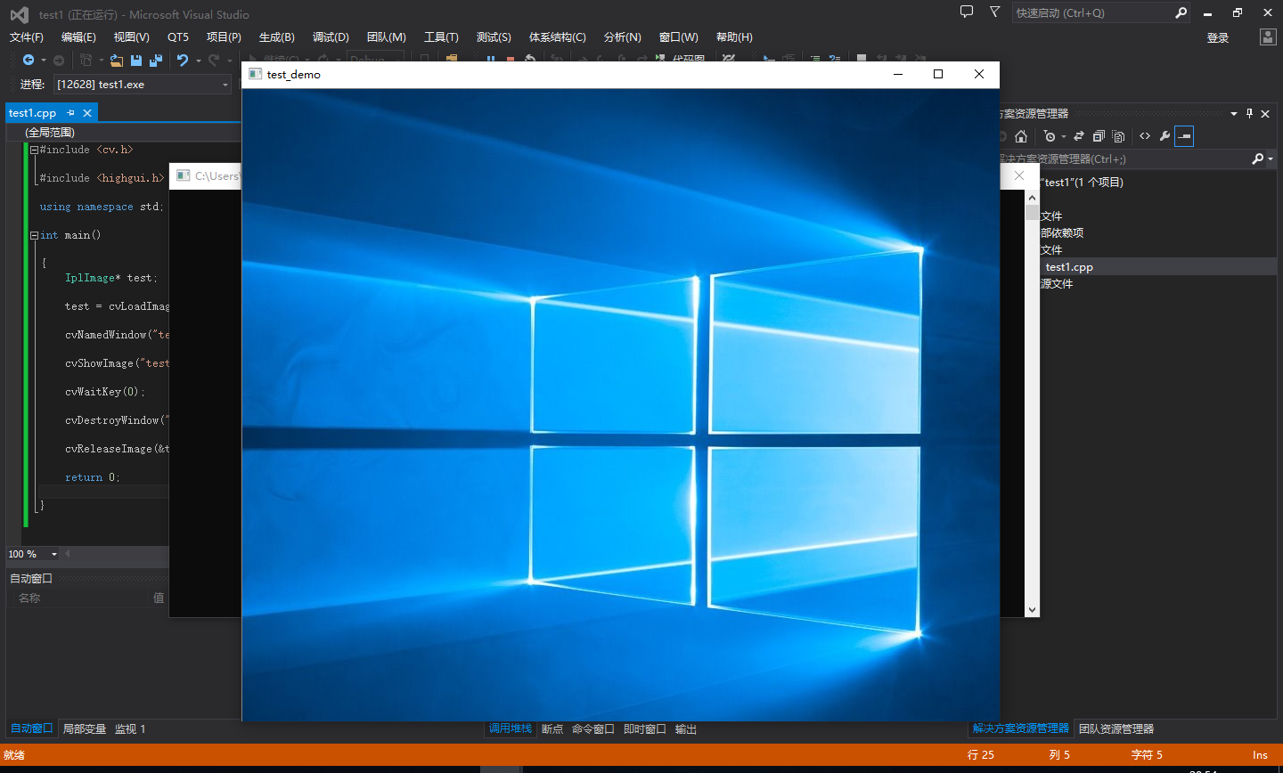Open the 工具(T) menu
Viewport: 1283px width, 773px height.
(x=441, y=37)
